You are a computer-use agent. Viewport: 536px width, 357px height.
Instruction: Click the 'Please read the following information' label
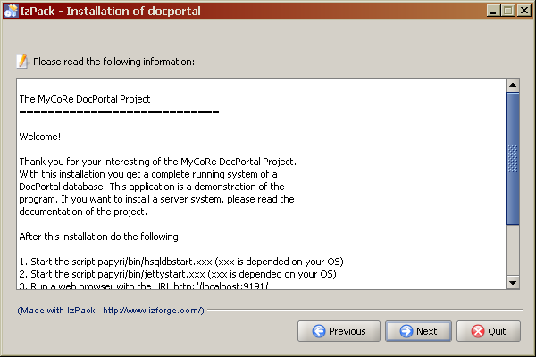(x=113, y=62)
